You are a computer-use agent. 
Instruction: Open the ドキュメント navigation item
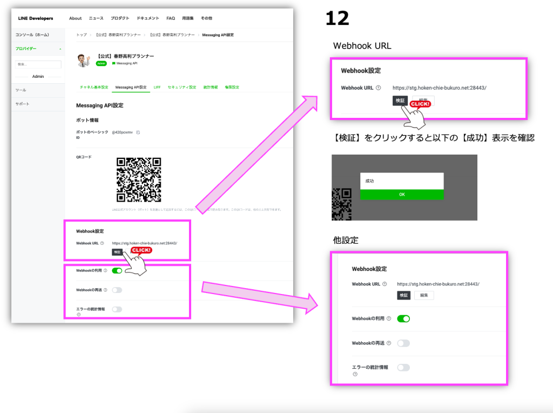coord(148,18)
